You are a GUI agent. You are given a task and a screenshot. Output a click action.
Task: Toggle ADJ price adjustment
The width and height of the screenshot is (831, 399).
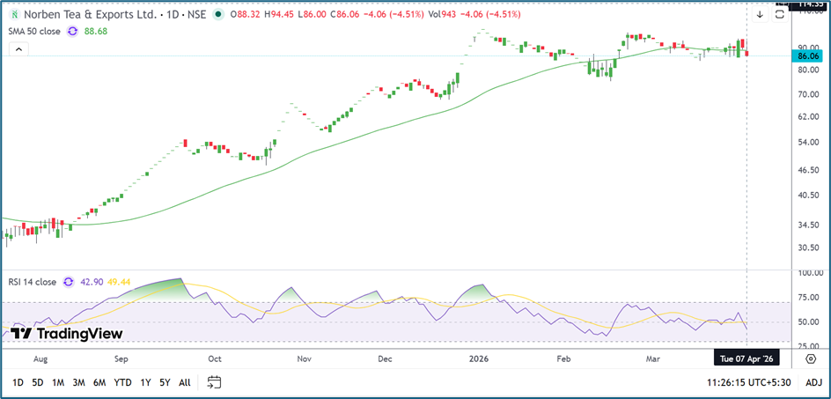(813, 382)
